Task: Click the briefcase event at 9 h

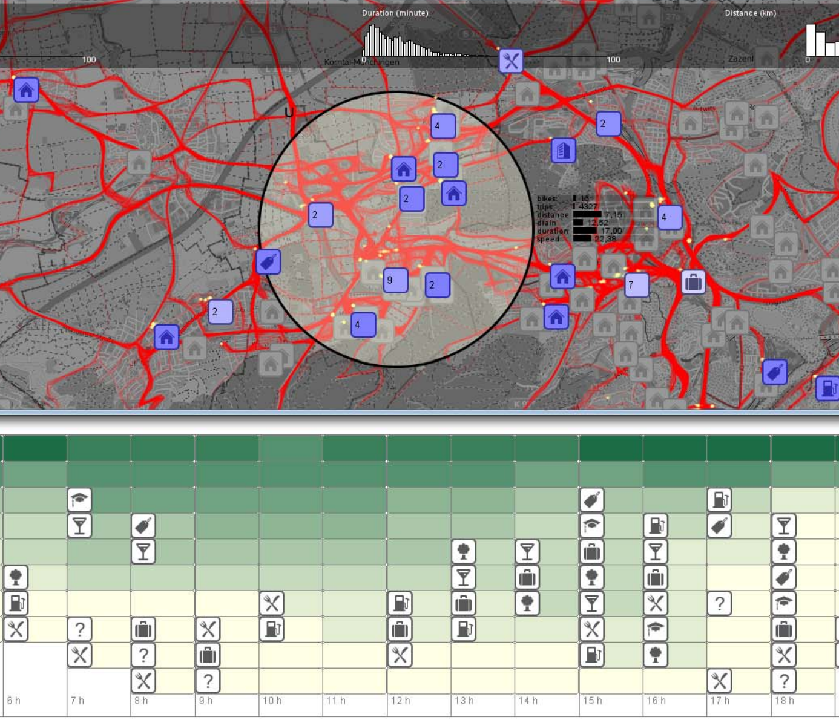Action: tap(208, 654)
